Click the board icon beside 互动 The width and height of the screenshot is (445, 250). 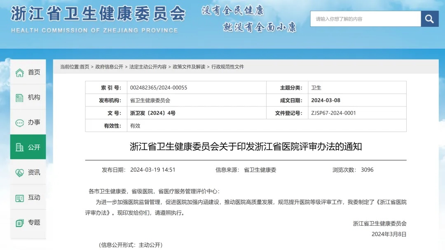coord(20,198)
